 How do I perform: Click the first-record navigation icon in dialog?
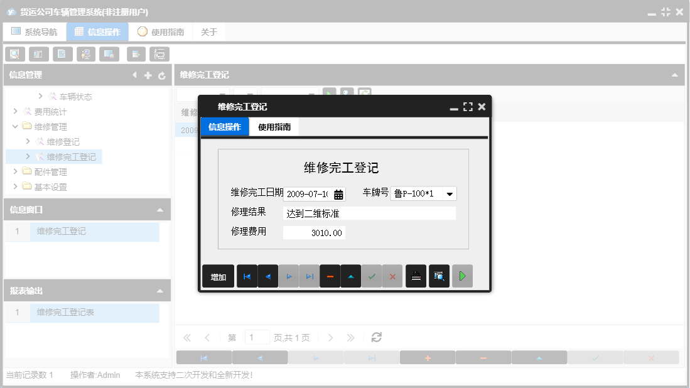tap(247, 276)
